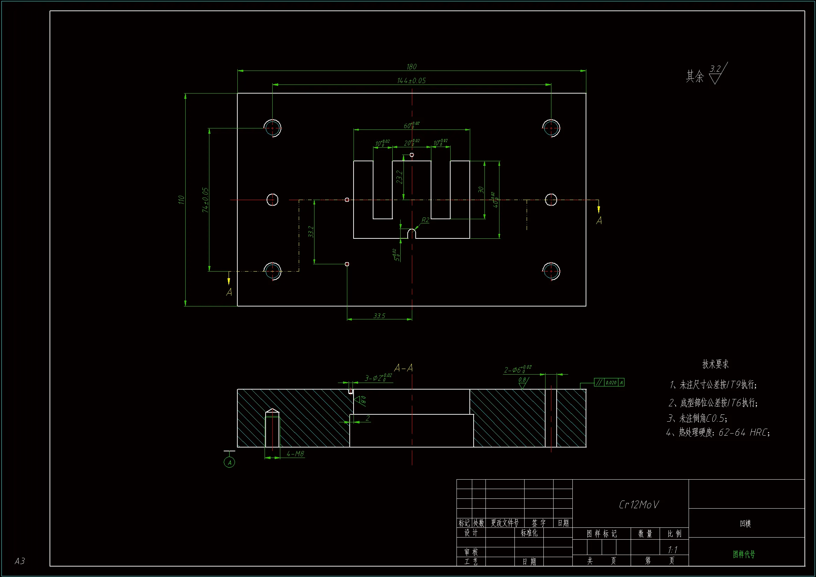Click the A-A section view title
816x577 pixels.
tap(403, 368)
